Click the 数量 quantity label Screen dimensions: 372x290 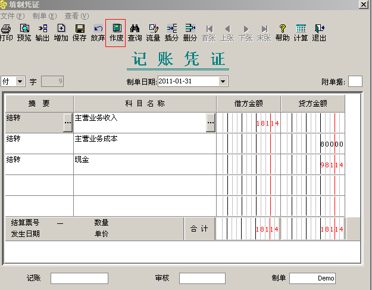pyautogui.click(x=101, y=223)
